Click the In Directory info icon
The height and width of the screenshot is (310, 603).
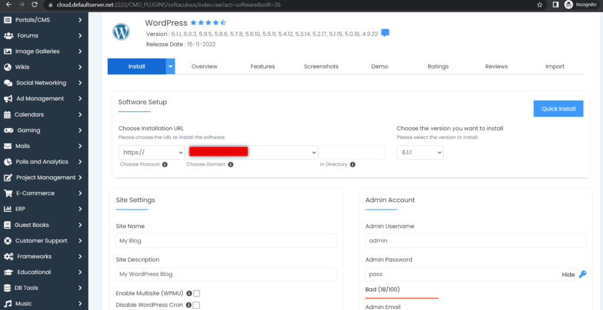point(353,164)
